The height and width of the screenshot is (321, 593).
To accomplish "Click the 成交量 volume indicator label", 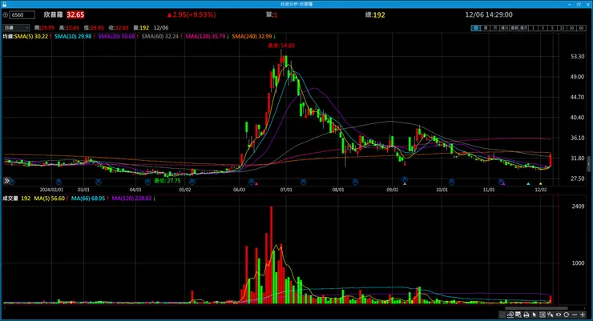I will (10, 199).
